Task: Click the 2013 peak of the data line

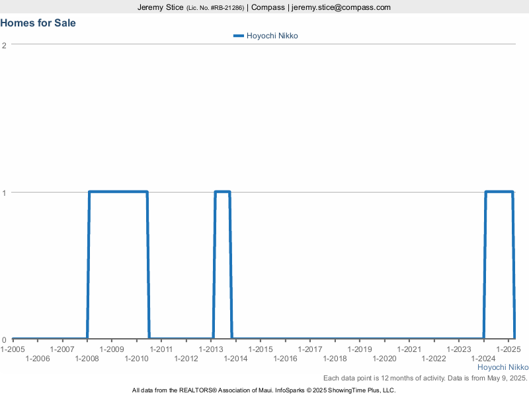Action: pos(222,192)
